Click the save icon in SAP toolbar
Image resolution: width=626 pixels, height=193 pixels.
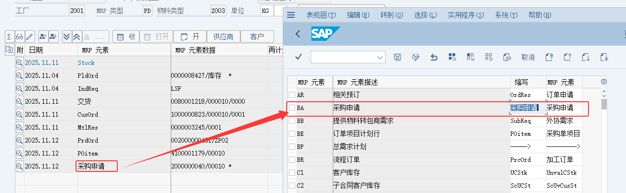click(398, 57)
